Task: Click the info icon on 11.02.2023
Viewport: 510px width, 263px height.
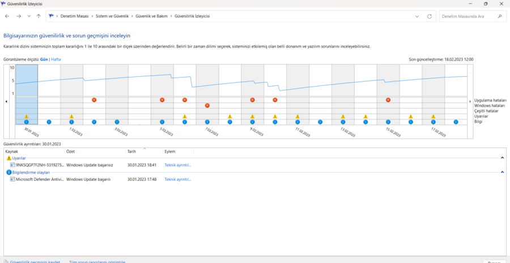Action: click(x=297, y=122)
